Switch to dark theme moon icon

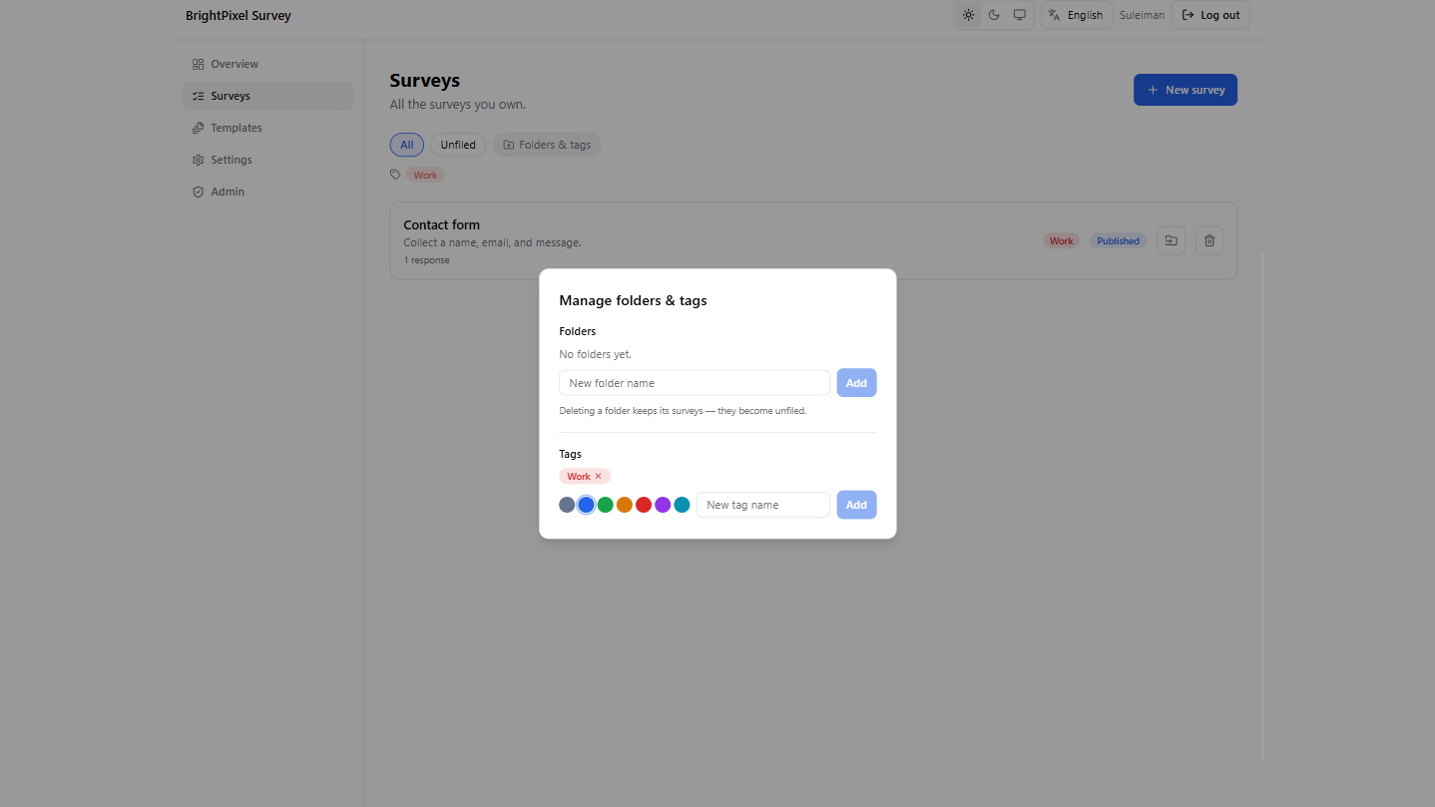click(994, 15)
